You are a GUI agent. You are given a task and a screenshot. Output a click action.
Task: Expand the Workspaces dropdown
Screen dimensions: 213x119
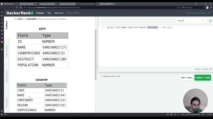pyautogui.click(x=10, y=4)
